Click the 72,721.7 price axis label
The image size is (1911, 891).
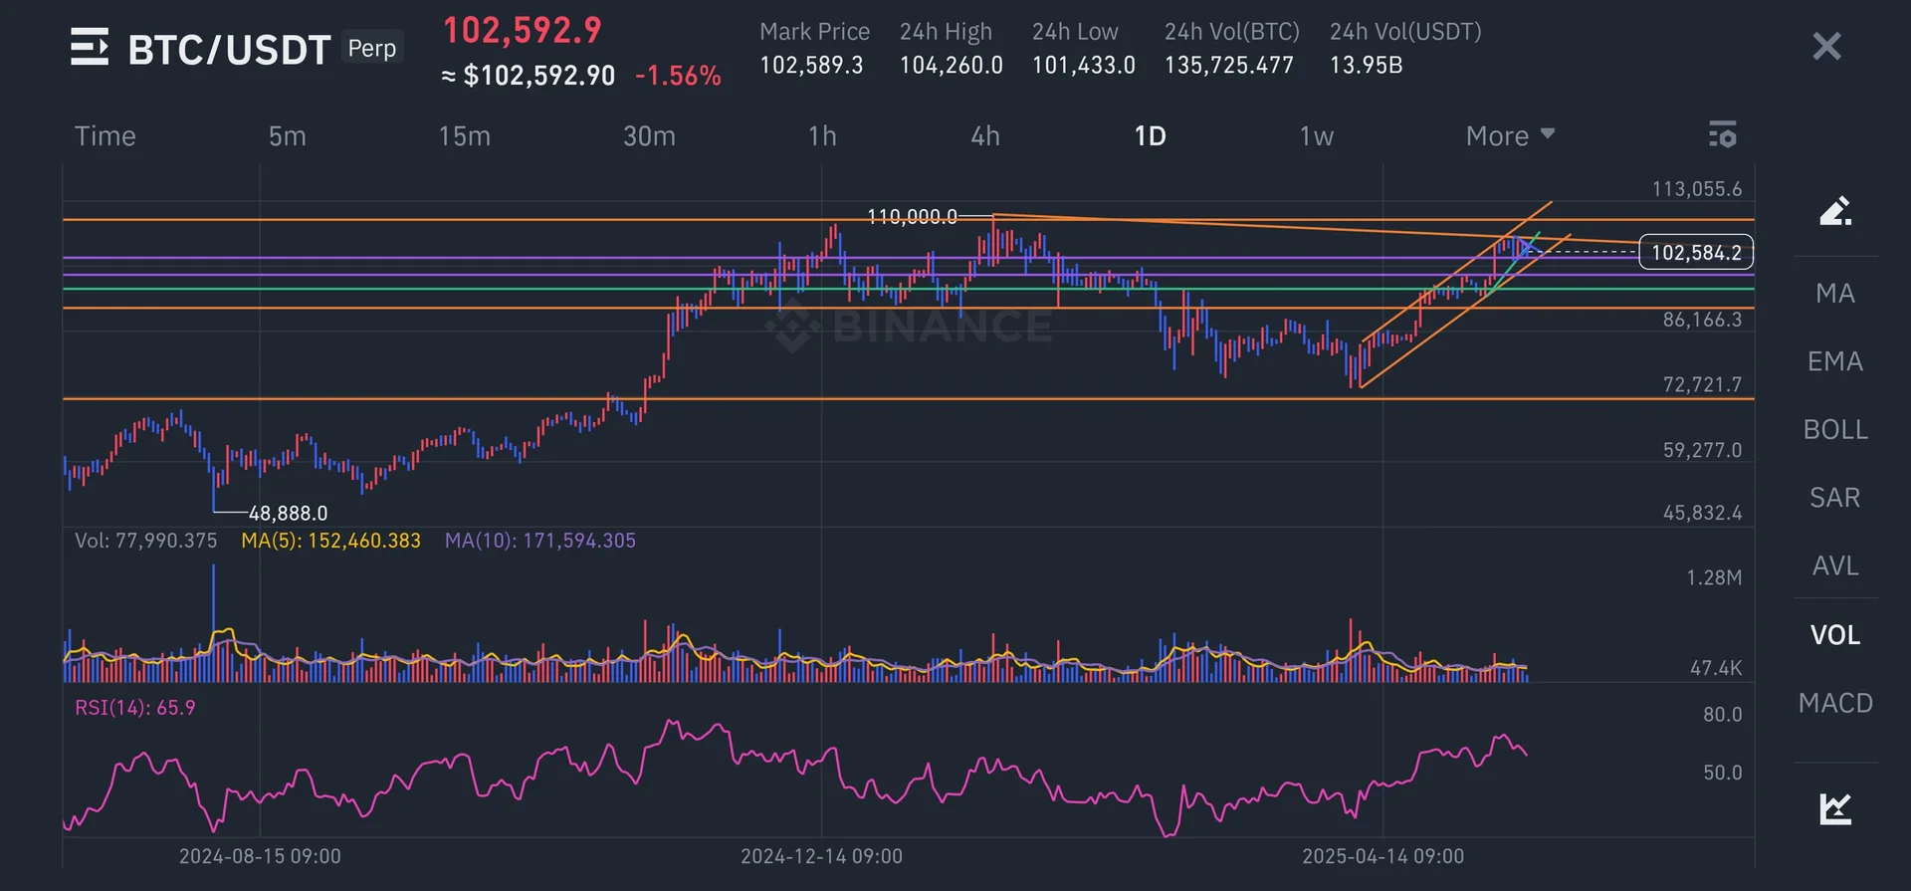1702,384
